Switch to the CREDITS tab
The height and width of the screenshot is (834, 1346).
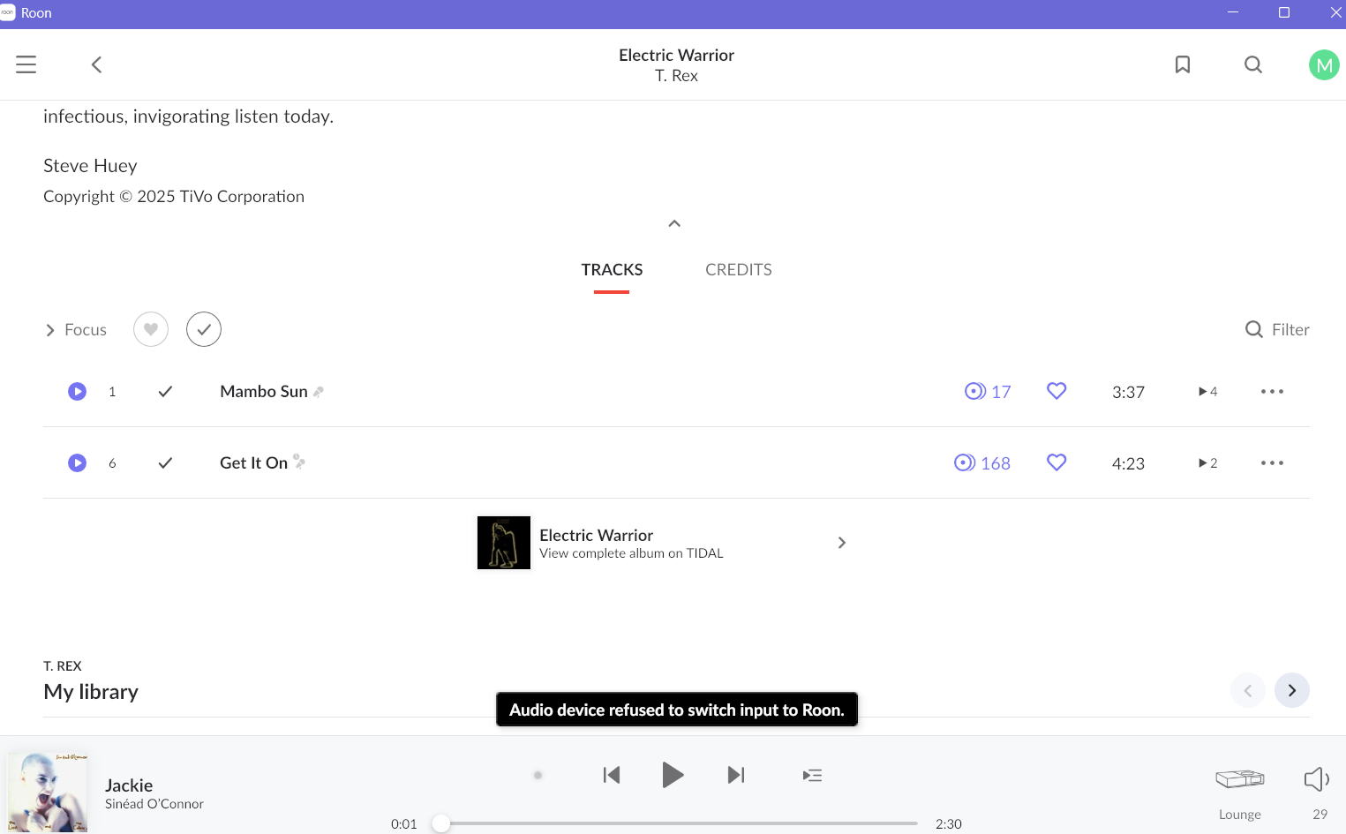tap(739, 270)
